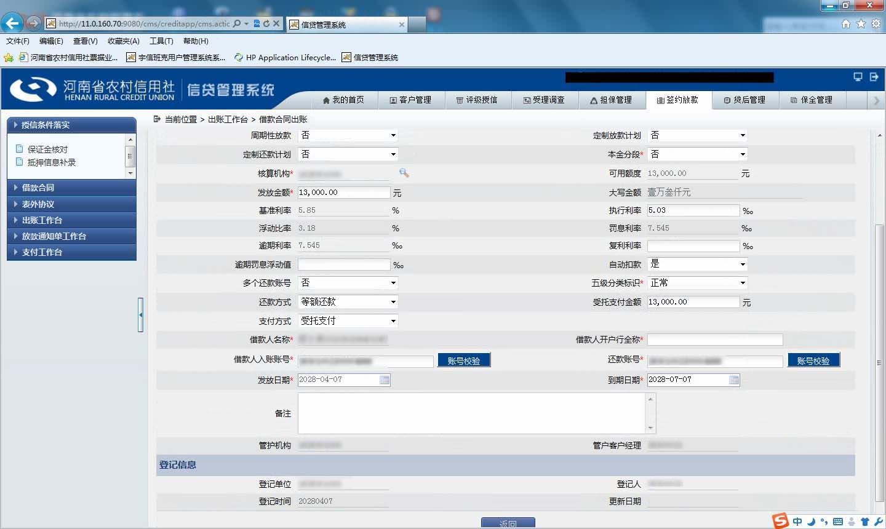The height and width of the screenshot is (529, 886).
Task: Open the 多个还款账号 dropdown
Action: coord(348,283)
